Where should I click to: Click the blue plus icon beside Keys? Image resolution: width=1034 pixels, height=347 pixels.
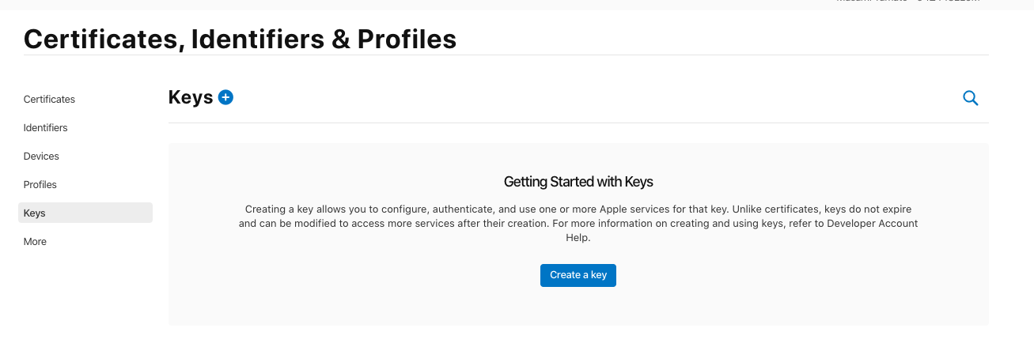[225, 97]
